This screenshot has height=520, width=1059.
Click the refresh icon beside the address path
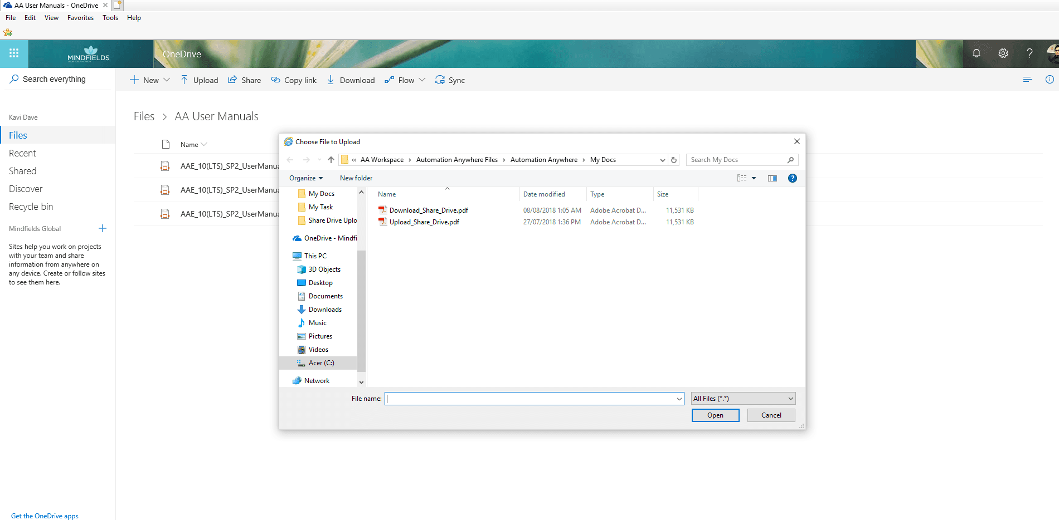coord(674,160)
